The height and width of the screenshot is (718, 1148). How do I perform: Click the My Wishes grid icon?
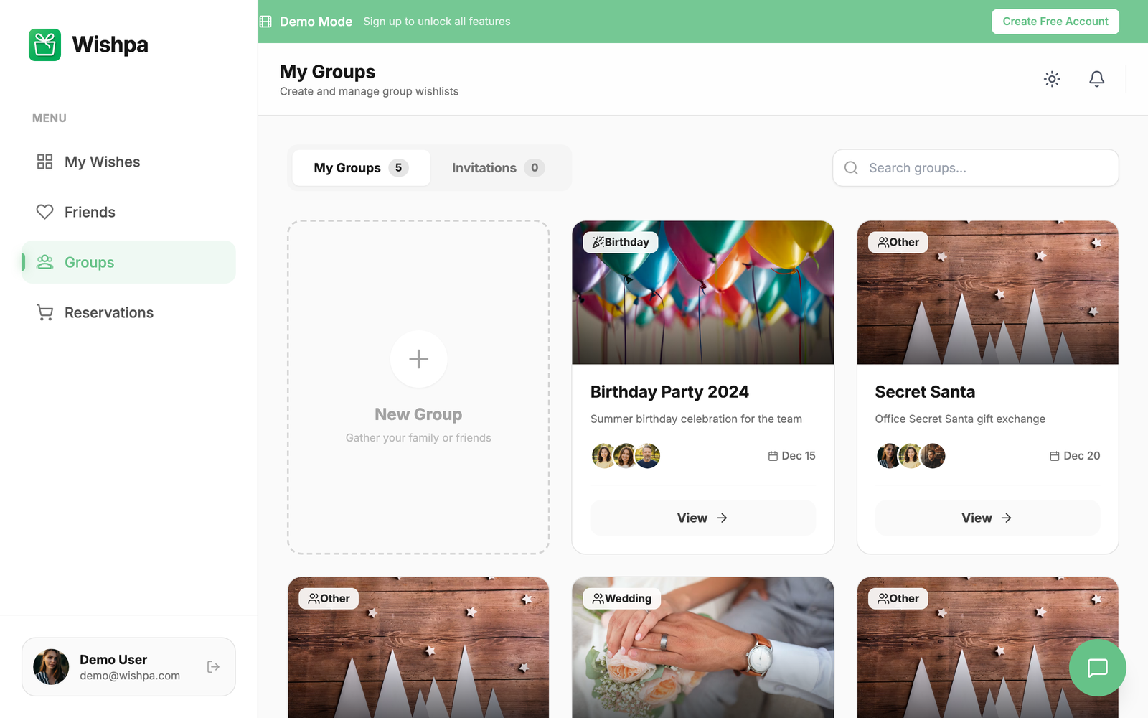pyautogui.click(x=44, y=162)
